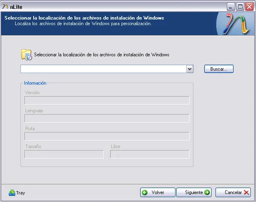Click the Libre info field
Screen dimensions: 256x202
150,154
